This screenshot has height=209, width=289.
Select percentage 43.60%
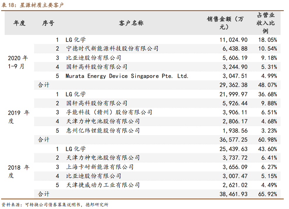point(267,149)
